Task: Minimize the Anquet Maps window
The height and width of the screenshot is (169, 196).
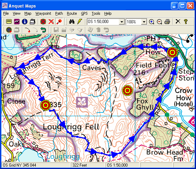Action: [174, 6]
